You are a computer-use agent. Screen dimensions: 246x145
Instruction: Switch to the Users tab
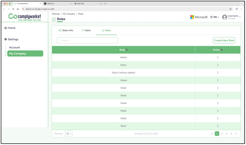click(x=86, y=30)
